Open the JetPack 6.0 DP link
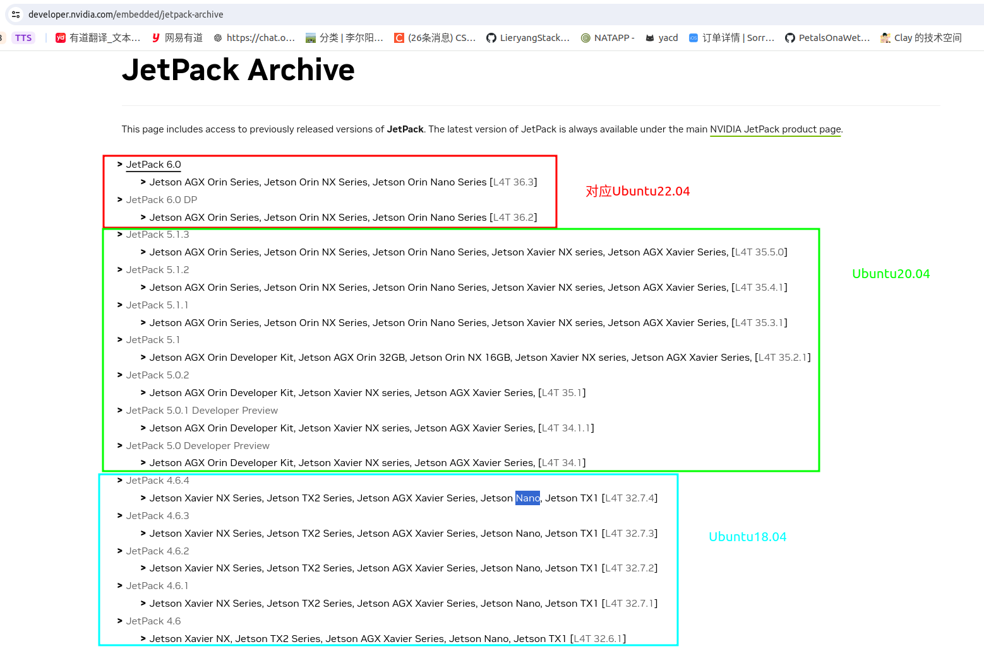This screenshot has height=649, width=984. click(x=162, y=200)
